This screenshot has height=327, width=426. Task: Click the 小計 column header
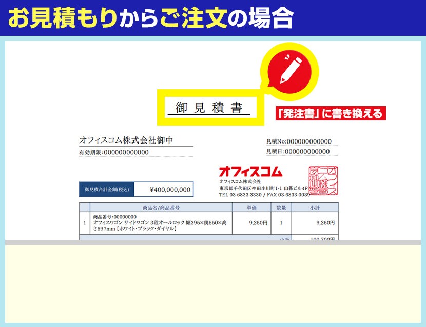(x=315, y=208)
